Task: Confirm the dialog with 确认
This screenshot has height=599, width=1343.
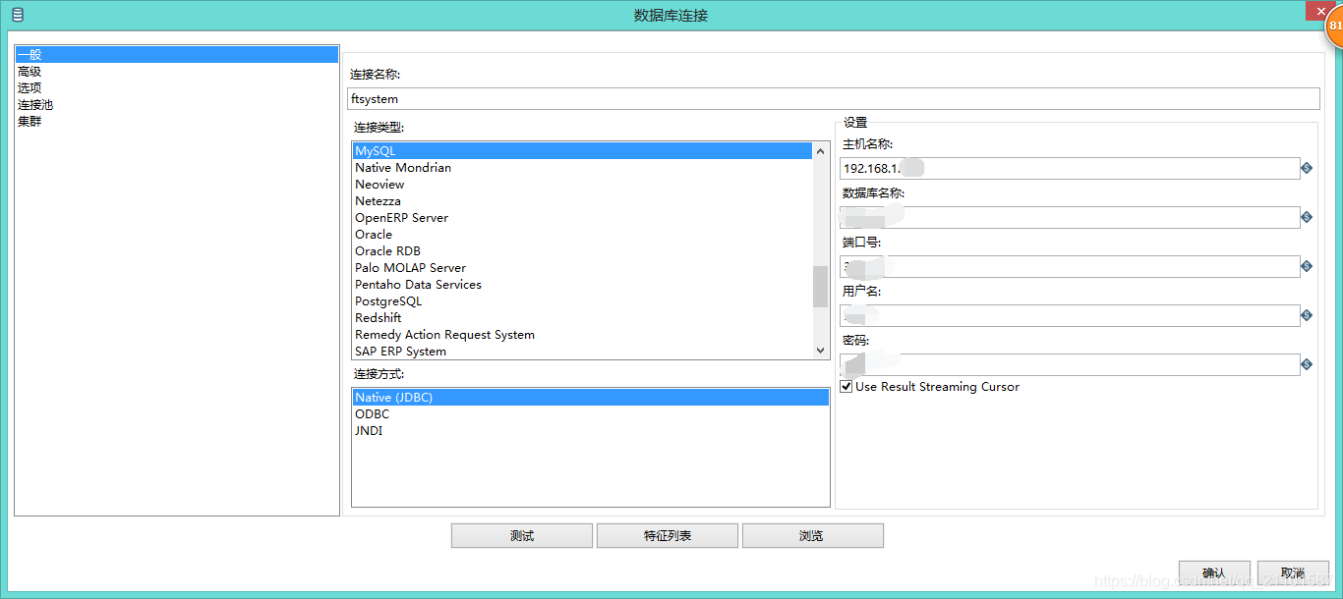Action: 1213,571
